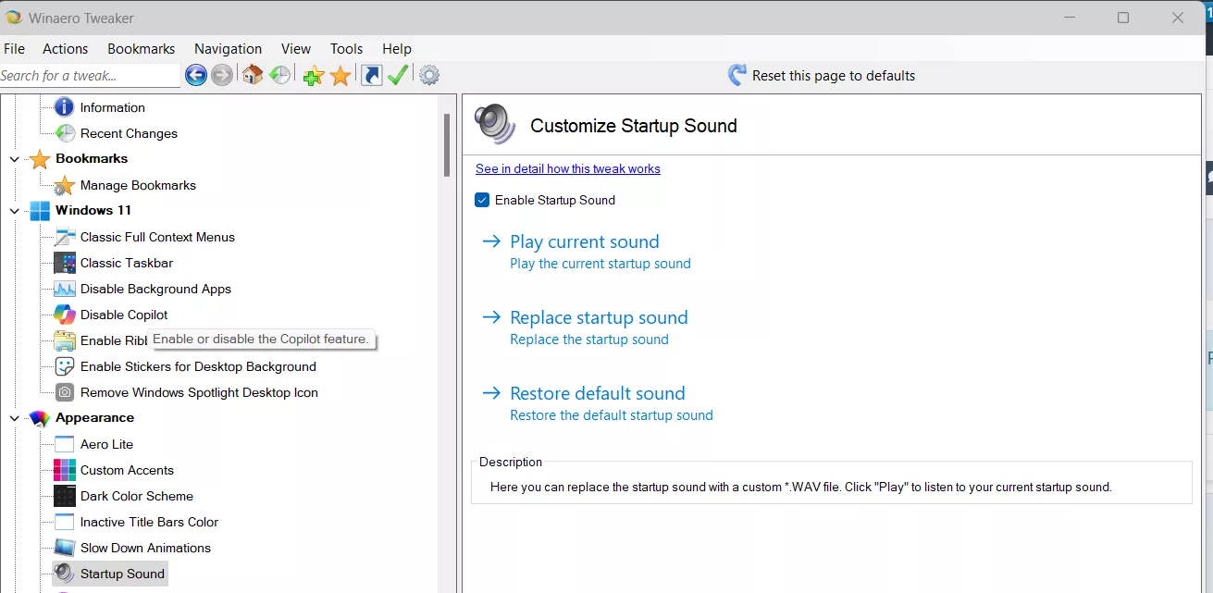
Task: Open bookmarks with the toolbar gold star icon
Action: tap(340, 76)
